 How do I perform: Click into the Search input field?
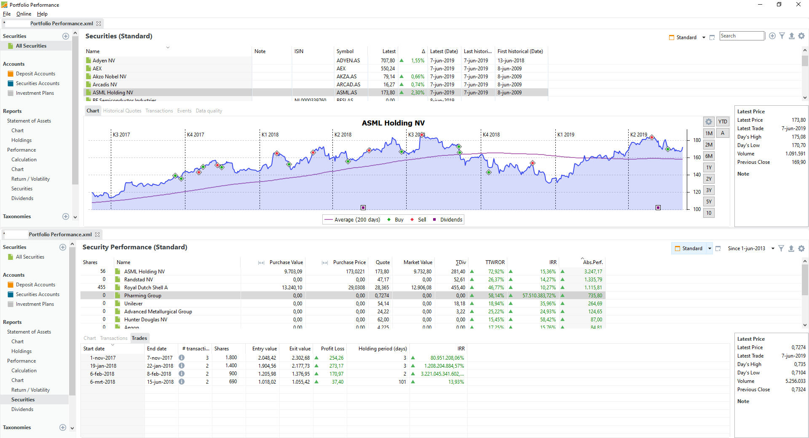[742, 36]
